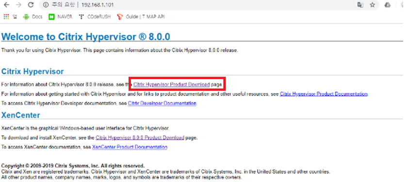Reload the page with the refresh icon
The width and height of the screenshot is (407, 182).
31,5
